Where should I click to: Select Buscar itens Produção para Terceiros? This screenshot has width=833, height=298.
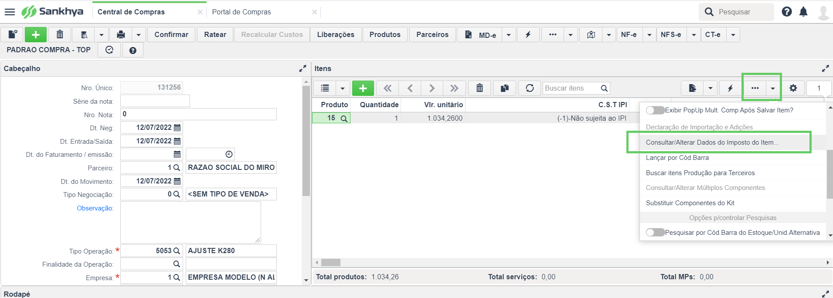(x=700, y=173)
